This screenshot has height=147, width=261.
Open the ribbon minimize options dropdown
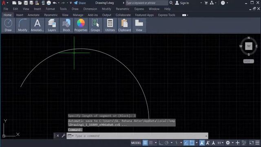[x=188, y=15]
